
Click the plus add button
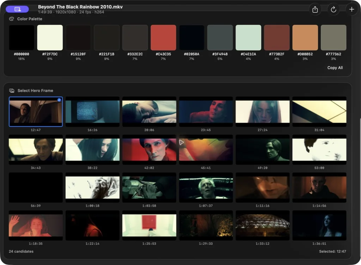click(x=351, y=10)
